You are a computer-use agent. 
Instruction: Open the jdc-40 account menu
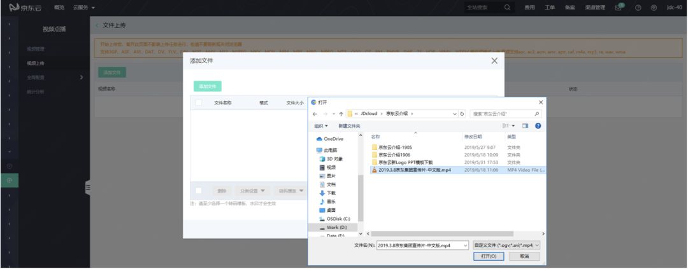point(674,8)
